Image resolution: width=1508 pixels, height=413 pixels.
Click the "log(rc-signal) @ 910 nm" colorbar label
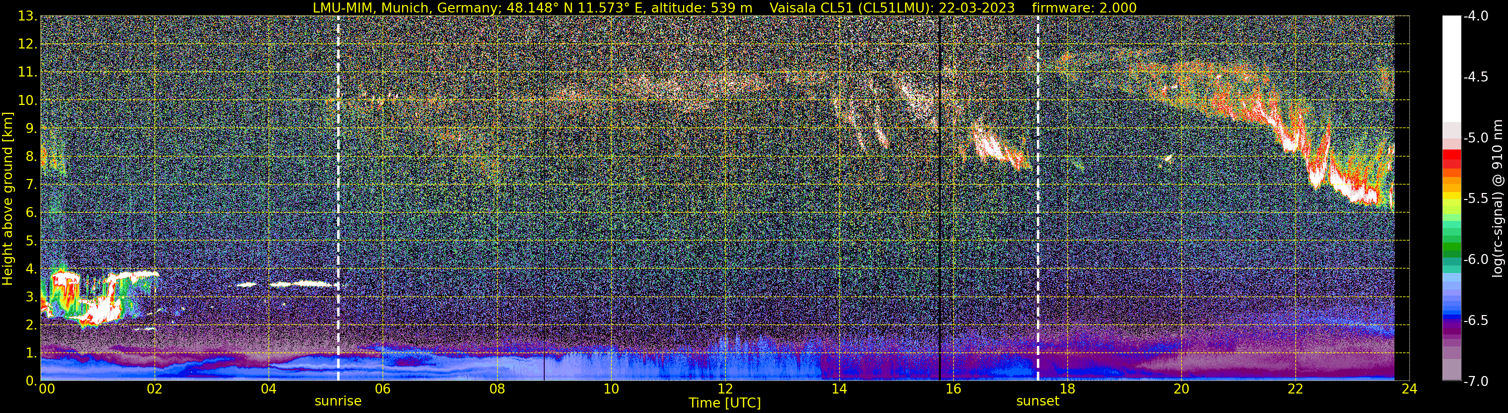(x=1497, y=197)
